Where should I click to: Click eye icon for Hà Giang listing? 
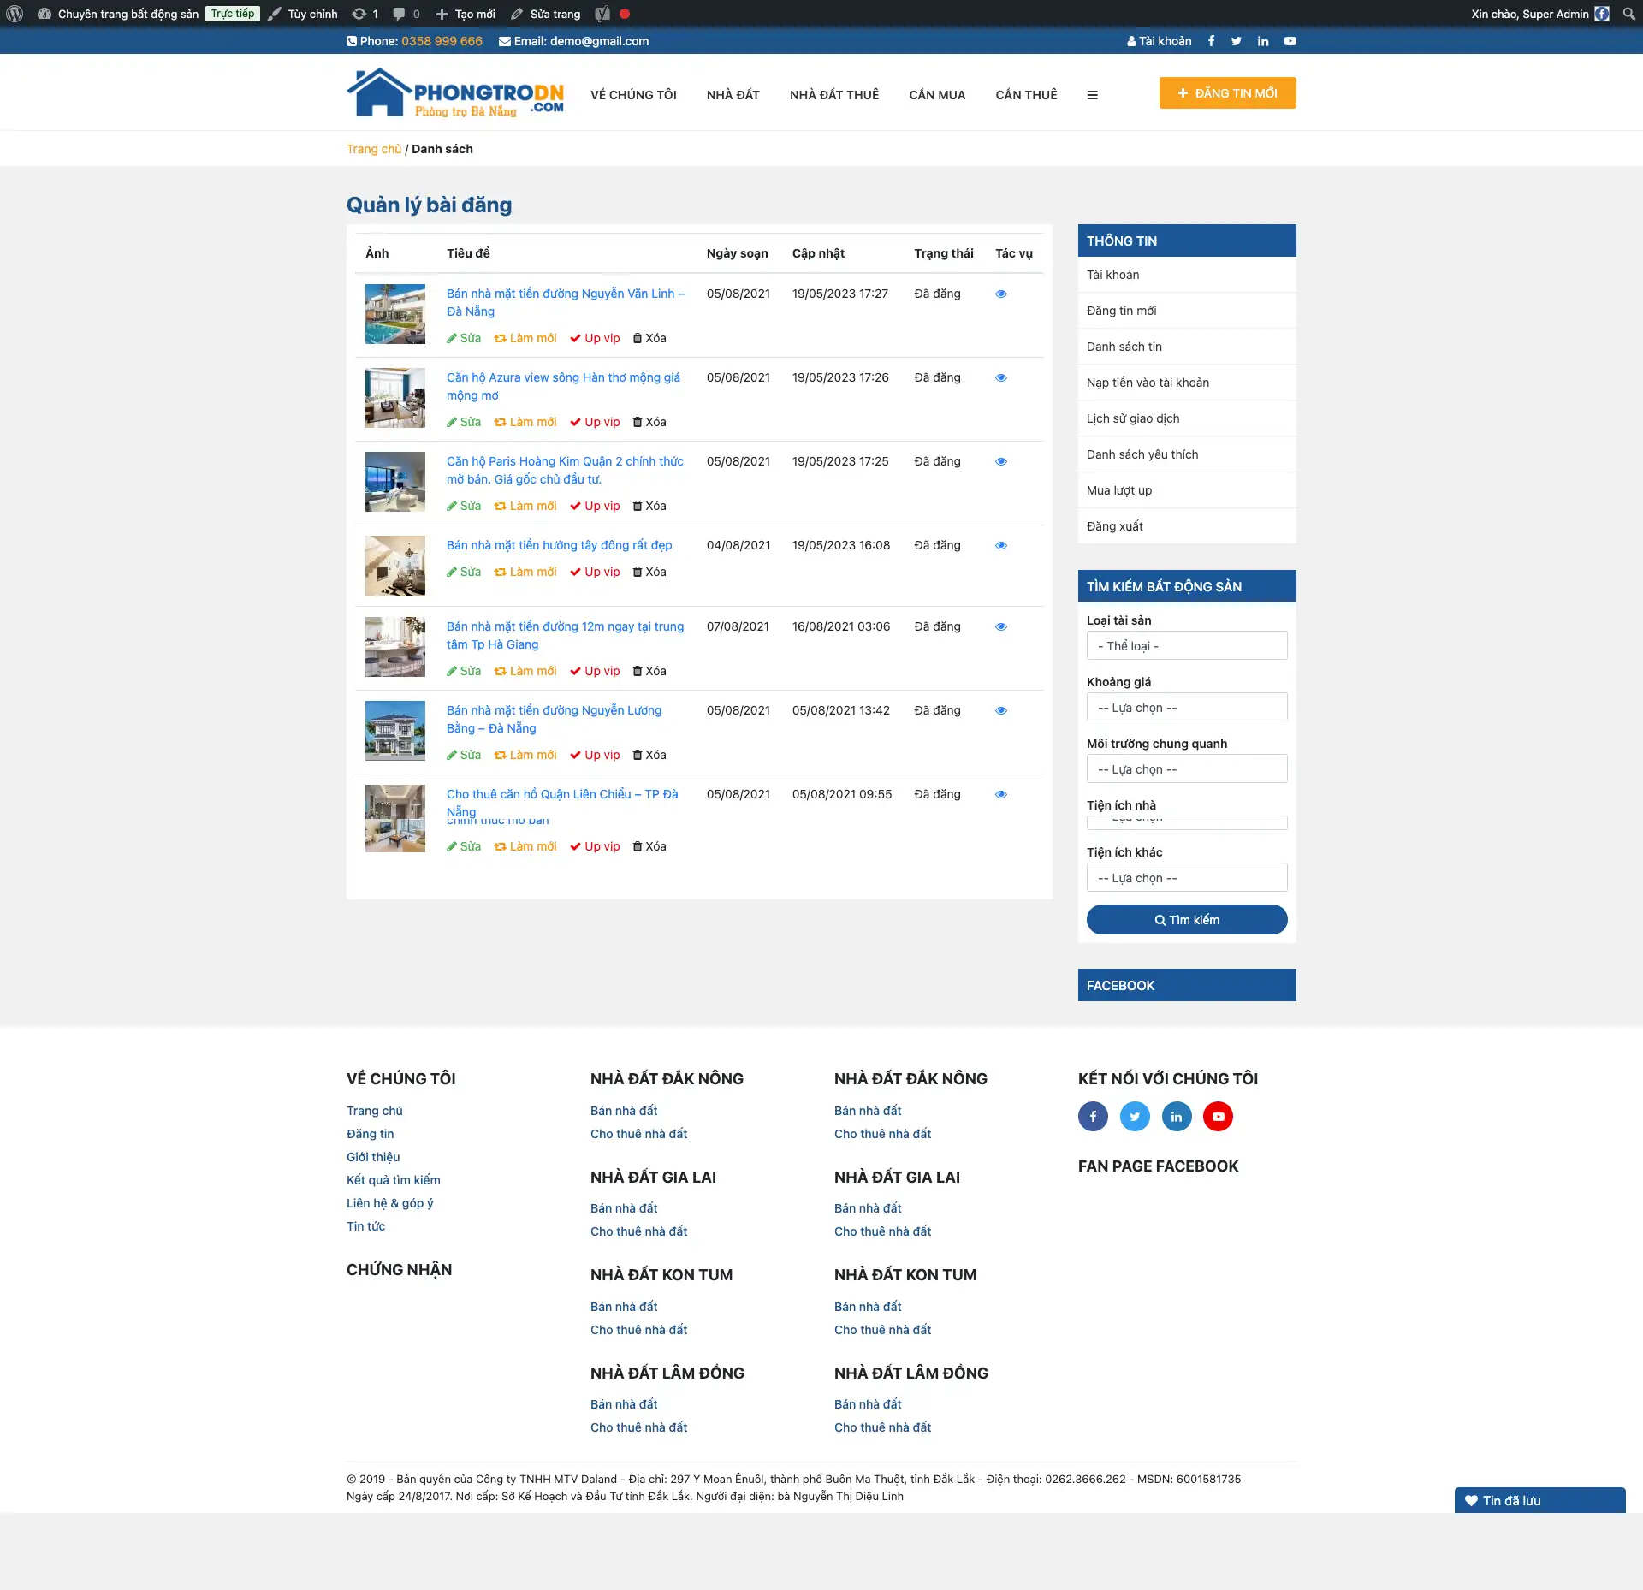(x=1001, y=626)
